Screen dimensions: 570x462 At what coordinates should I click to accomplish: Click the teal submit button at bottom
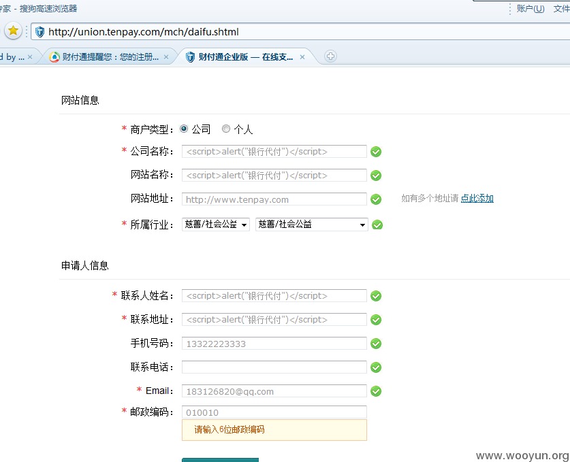point(220,460)
